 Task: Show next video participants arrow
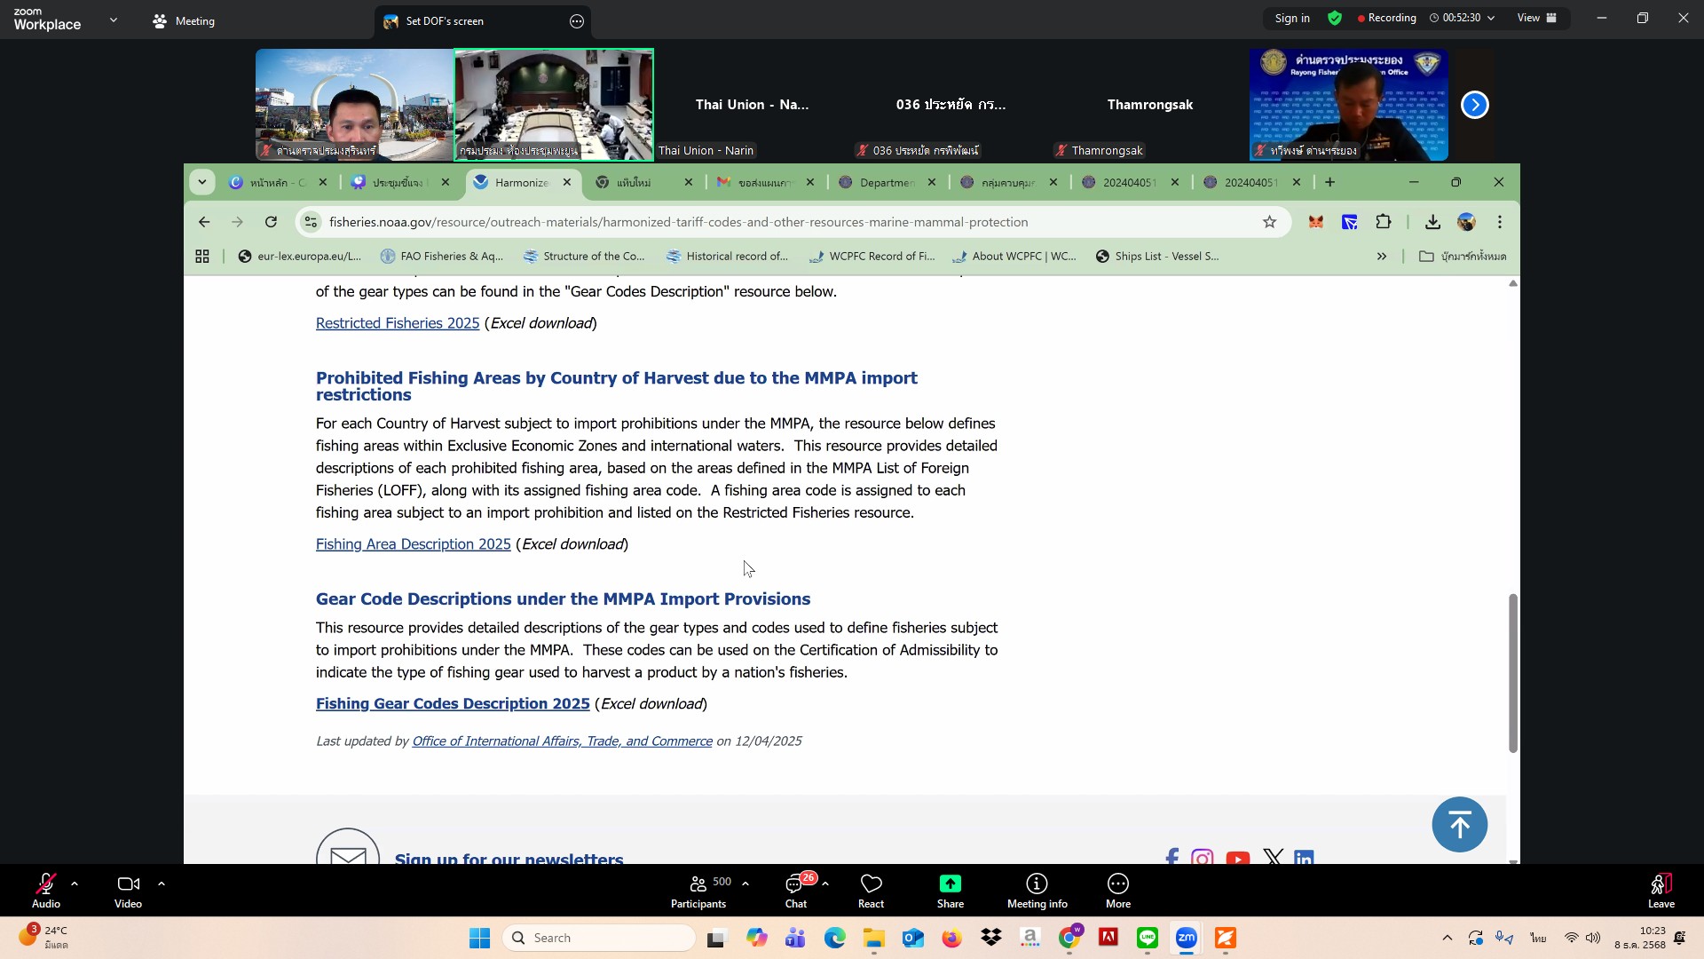[x=1474, y=105]
